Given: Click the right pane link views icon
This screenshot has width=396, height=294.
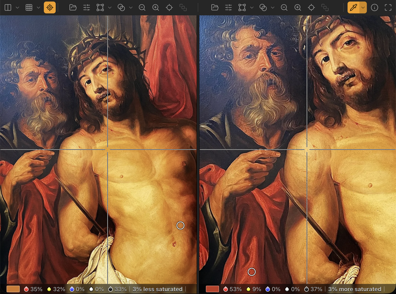Looking at the screenshot, I should [x=325, y=8].
